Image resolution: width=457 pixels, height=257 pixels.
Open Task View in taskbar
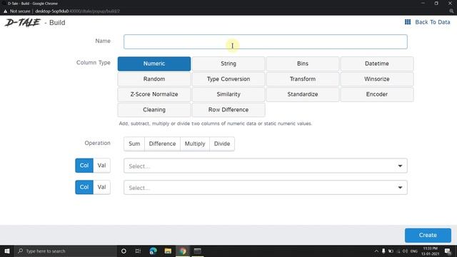point(138,251)
